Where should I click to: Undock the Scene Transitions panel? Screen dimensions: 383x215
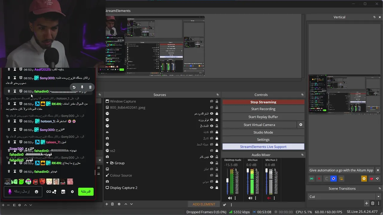(380, 188)
